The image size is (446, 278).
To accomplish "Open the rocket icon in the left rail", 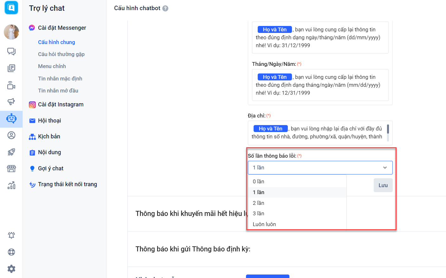I will (11, 152).
